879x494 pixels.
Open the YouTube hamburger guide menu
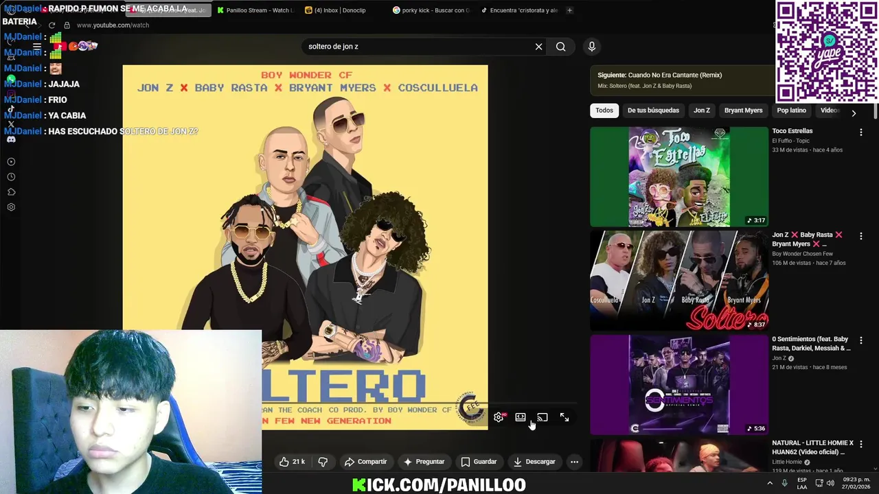(x=37, y=47)
